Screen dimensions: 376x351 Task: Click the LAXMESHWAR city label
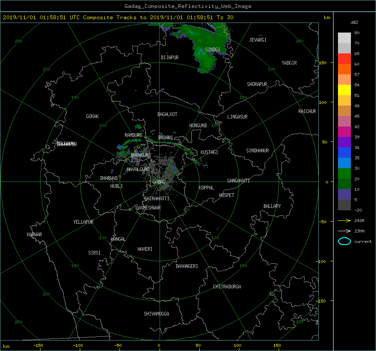tap(148, 208)
